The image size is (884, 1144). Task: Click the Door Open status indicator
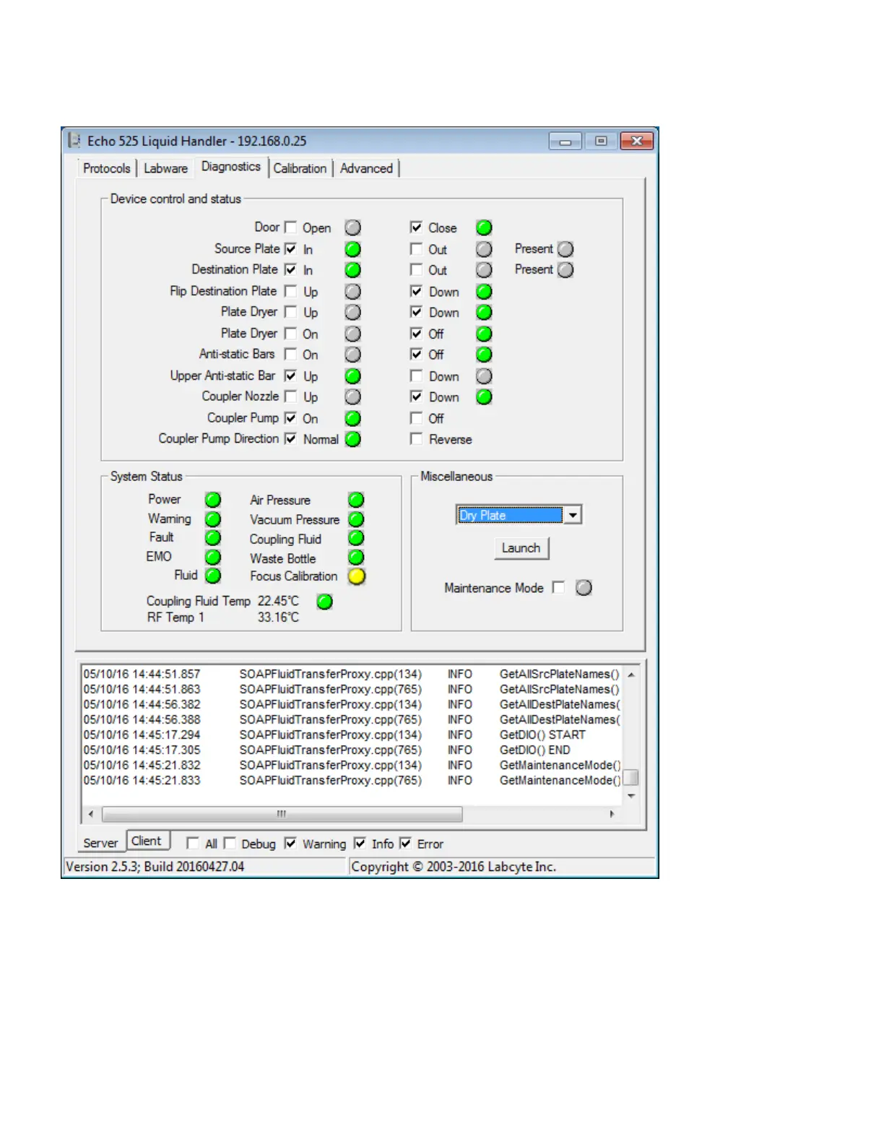(352, 227)
